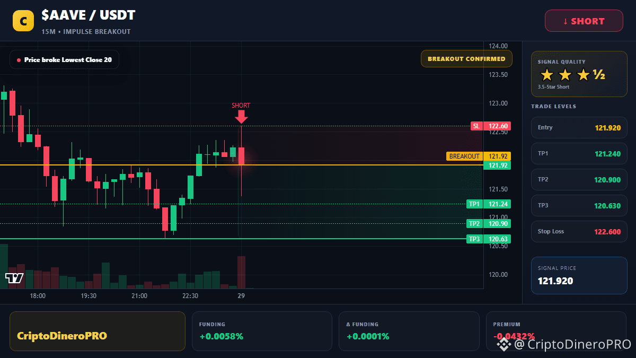
Task: Click the SHORT direction button
Action: coord(584,21)
